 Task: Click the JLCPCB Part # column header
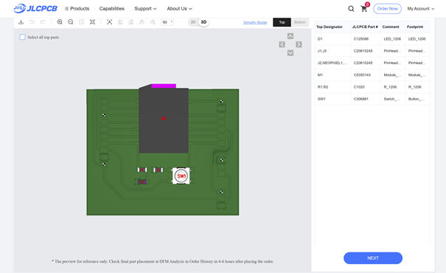[x=365, y=27]
